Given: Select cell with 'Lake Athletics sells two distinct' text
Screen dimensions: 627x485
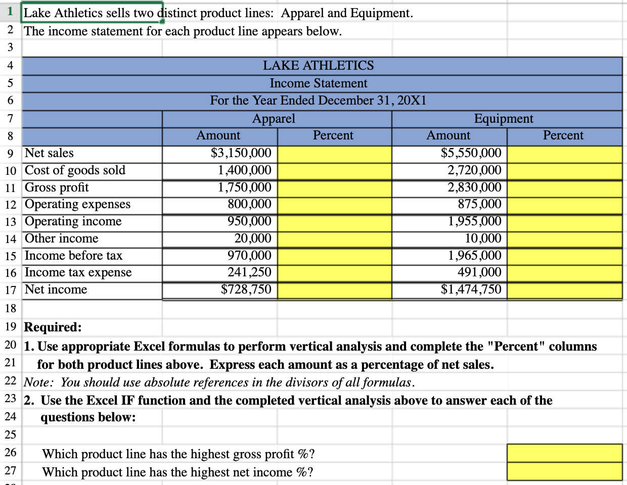Looking at the screenshot, I should coord(92,13).
